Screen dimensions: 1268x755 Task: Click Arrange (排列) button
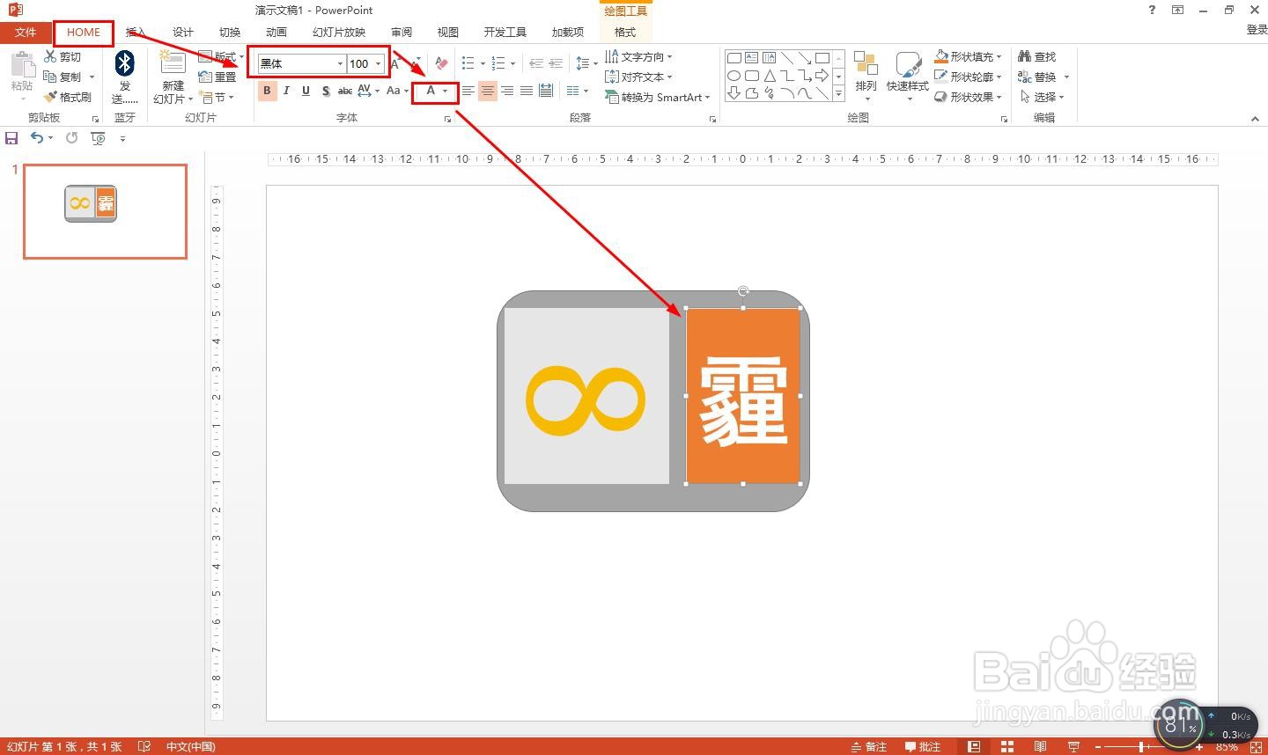[866, 77]
